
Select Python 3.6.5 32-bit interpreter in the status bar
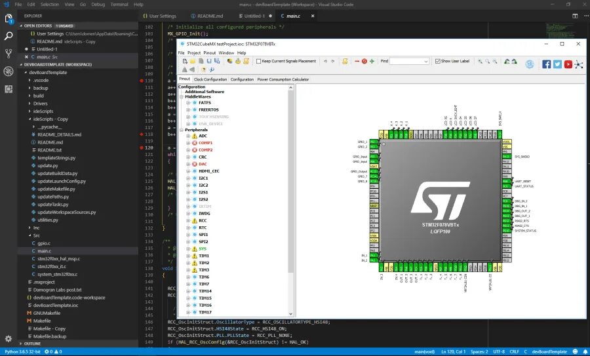[x=22, y=351]
